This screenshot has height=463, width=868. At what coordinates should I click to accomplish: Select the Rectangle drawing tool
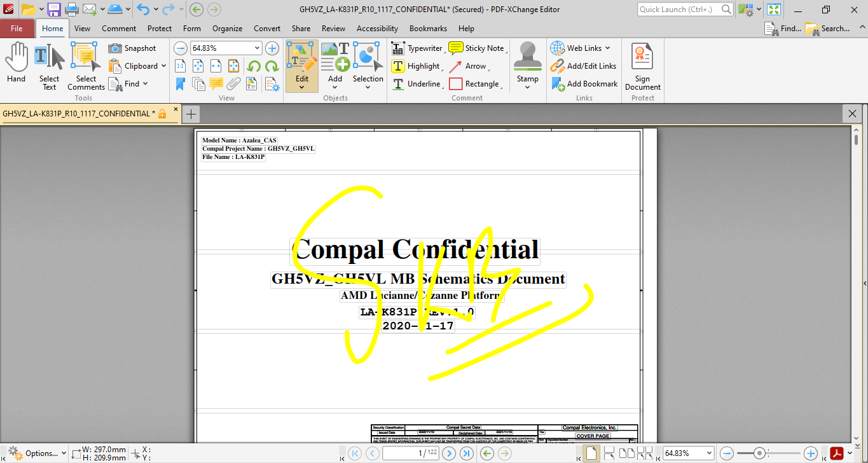pyautogui.click(x=476, y=84)
